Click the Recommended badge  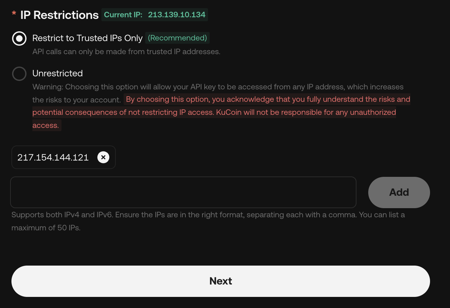pyautogui.click(x=177, y=38)
